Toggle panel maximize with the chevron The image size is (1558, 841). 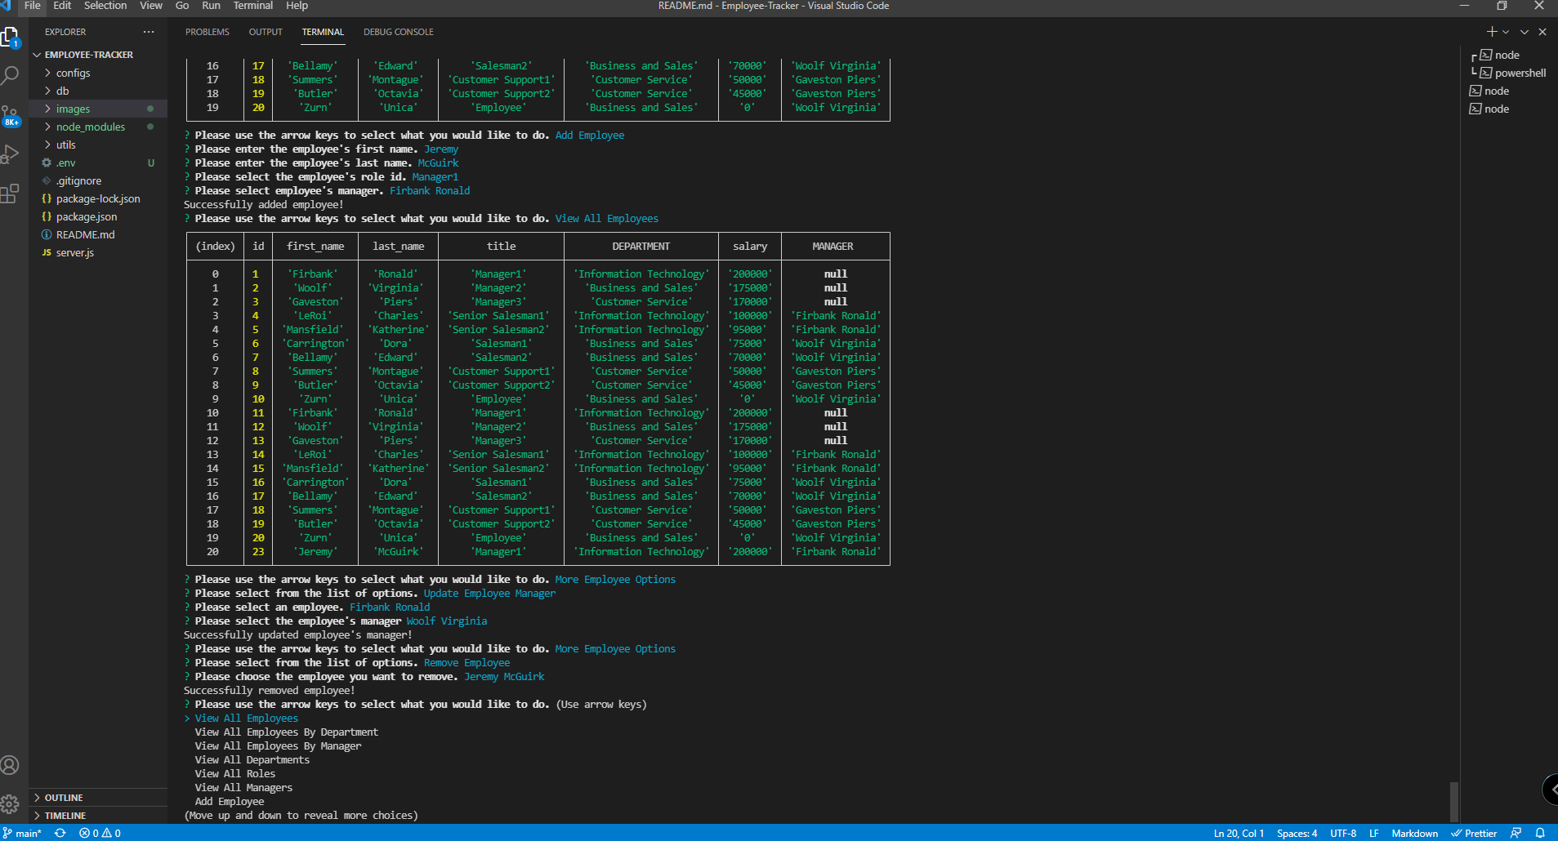click(1523, 32)
